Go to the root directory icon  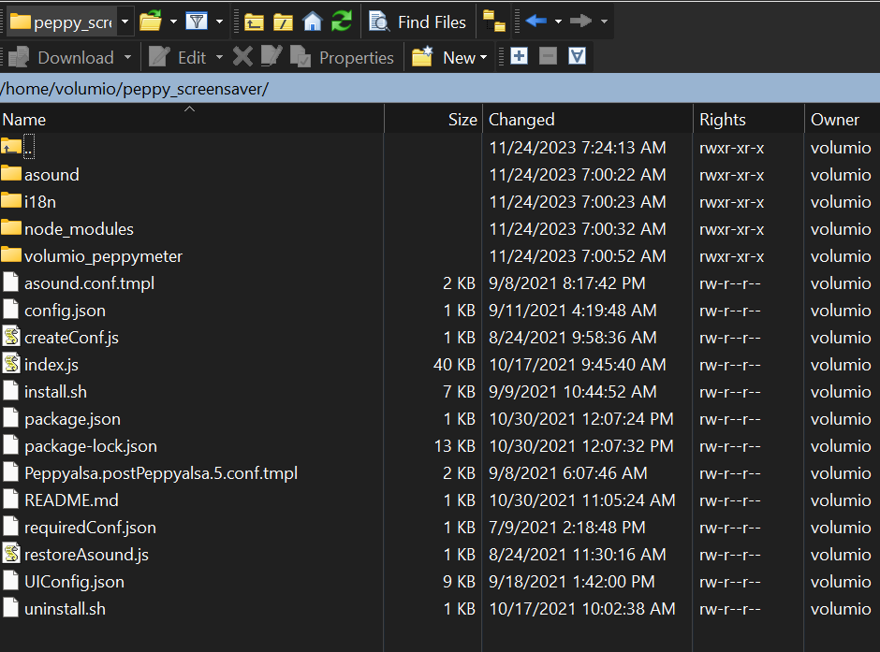pos(283,22)
